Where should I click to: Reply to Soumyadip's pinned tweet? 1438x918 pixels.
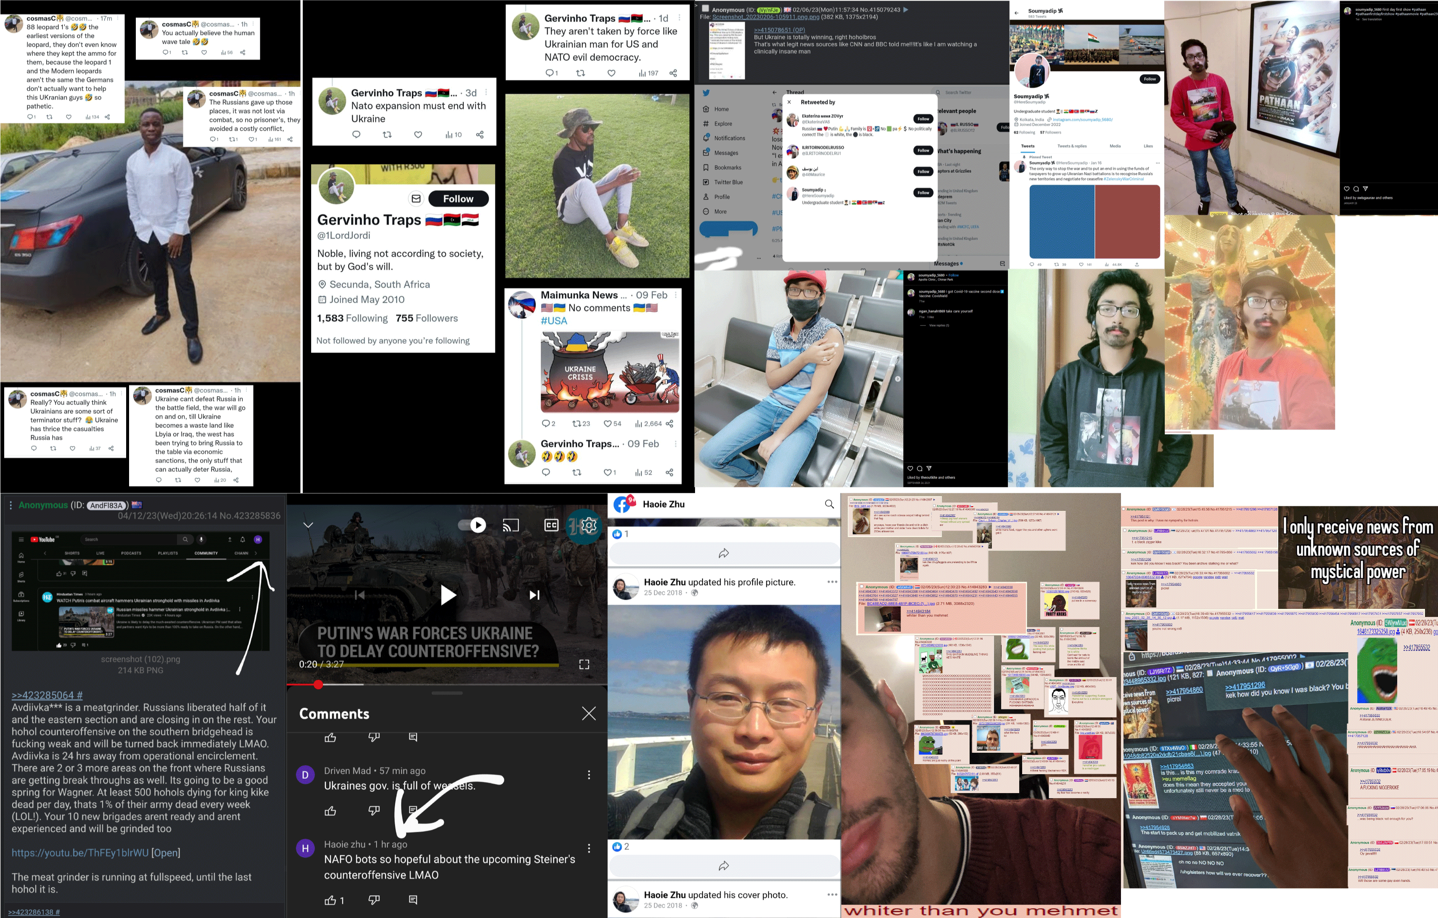1032,265
